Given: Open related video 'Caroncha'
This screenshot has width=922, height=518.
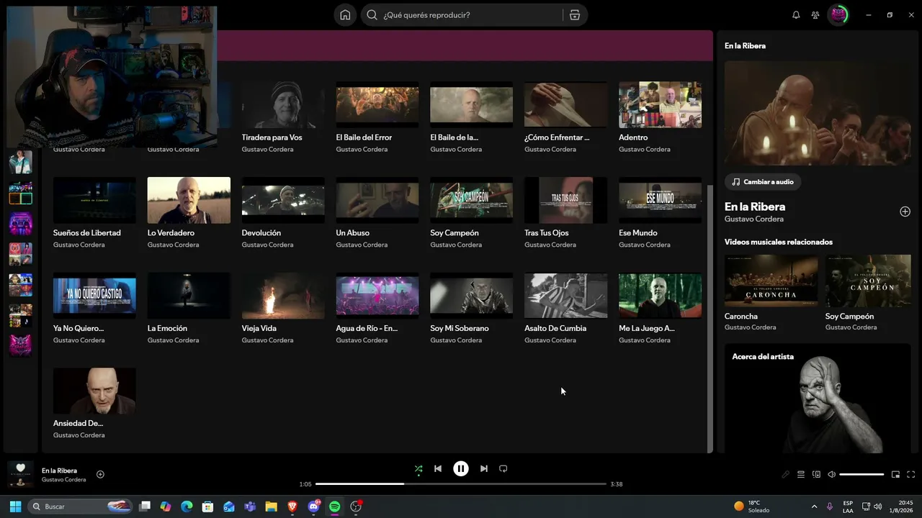Looking at the screenshot, I should coord(771,293).
